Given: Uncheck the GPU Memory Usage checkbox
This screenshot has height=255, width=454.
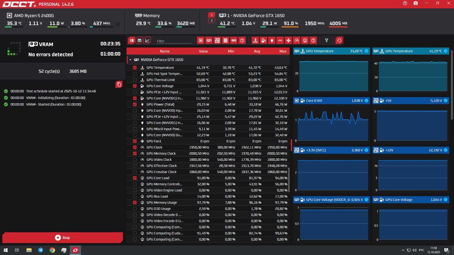Looking at the screenshot, I should pyautogui.click(x=135, y=202).
